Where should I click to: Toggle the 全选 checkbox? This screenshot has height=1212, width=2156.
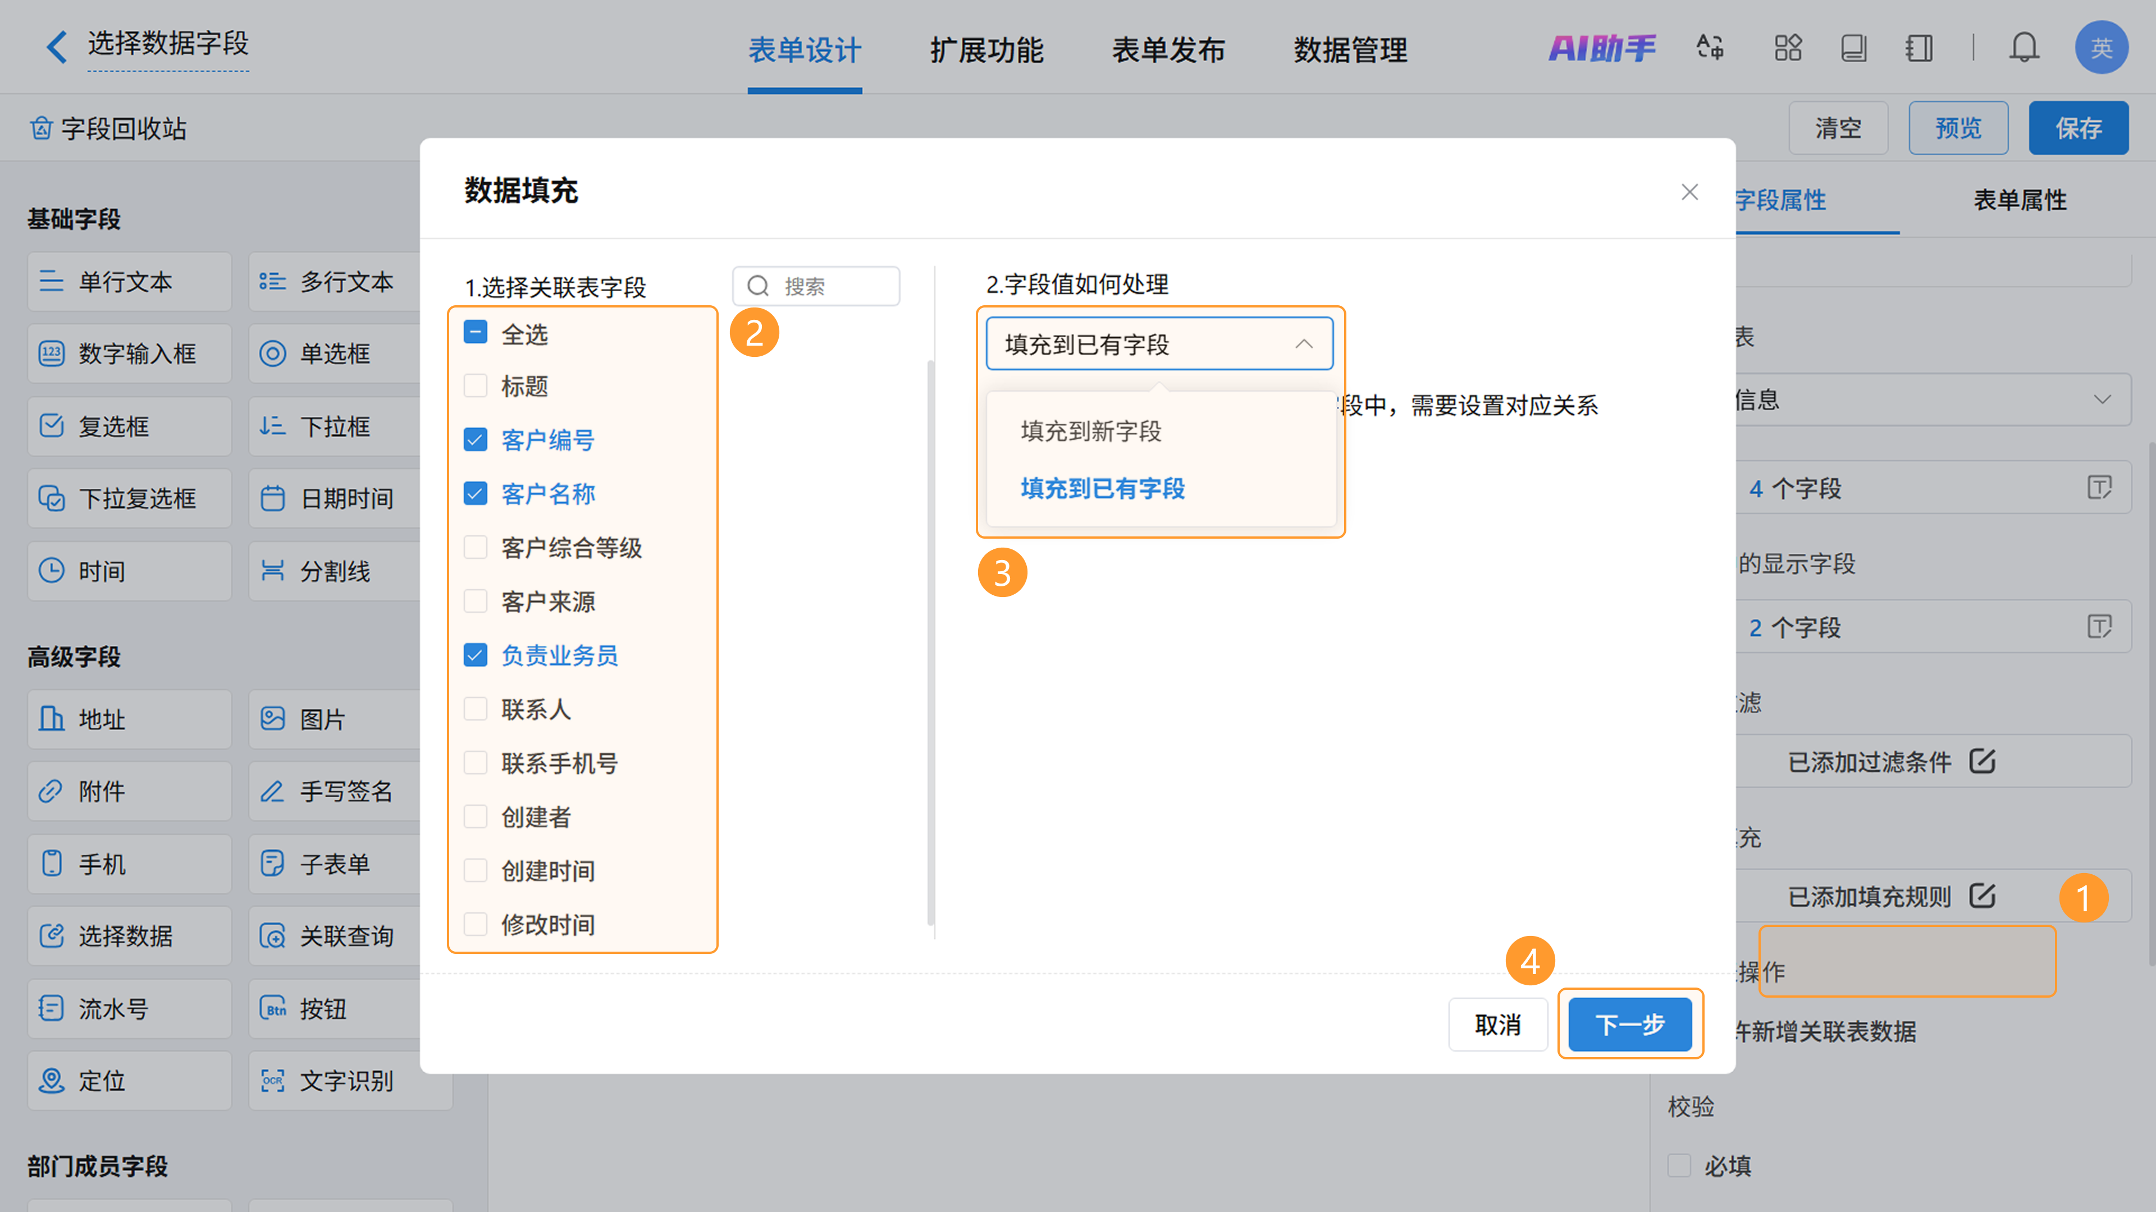click(x=476, y=333)
